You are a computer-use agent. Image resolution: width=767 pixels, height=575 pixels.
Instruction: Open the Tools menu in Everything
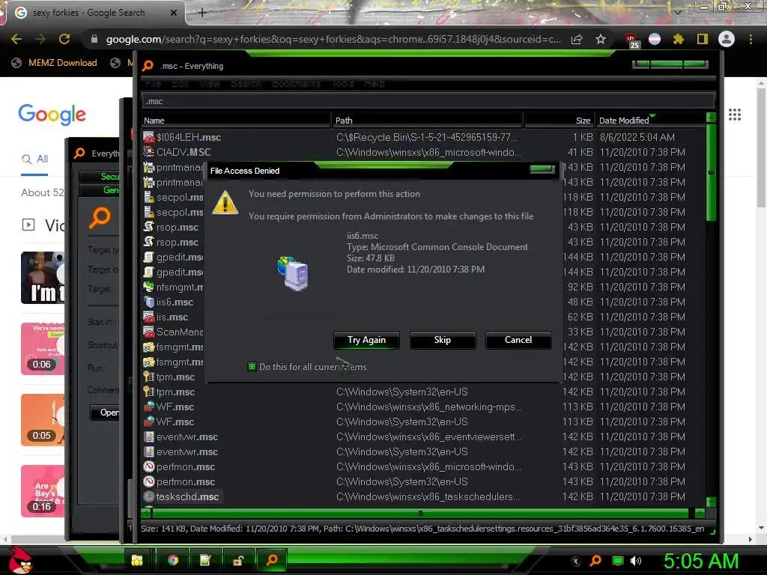(x=343, y=84)
